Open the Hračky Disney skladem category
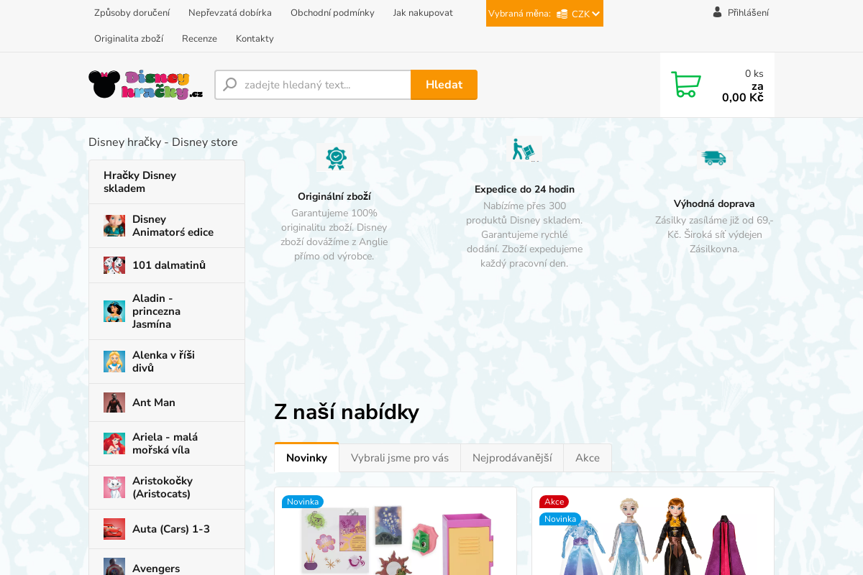 pos(167,182)
